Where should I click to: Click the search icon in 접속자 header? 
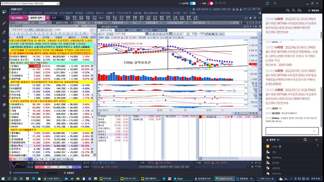click(x=305, y=140)
